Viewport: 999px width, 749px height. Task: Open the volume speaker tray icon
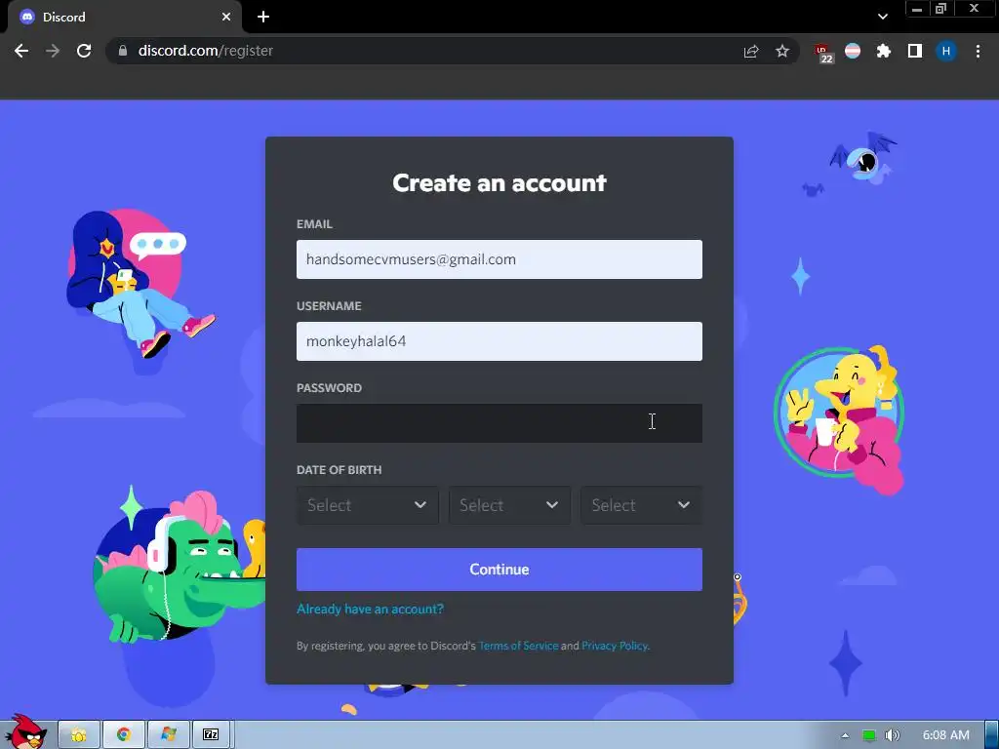pos(893,735)
